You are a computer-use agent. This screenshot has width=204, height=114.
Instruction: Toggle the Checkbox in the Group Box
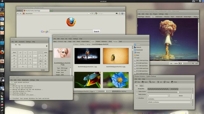(137, 98)
